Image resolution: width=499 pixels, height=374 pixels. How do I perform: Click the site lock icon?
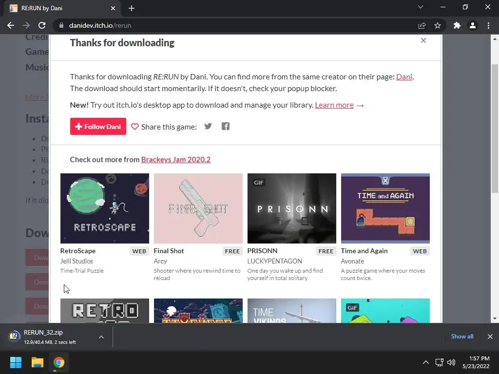(61, 25)
